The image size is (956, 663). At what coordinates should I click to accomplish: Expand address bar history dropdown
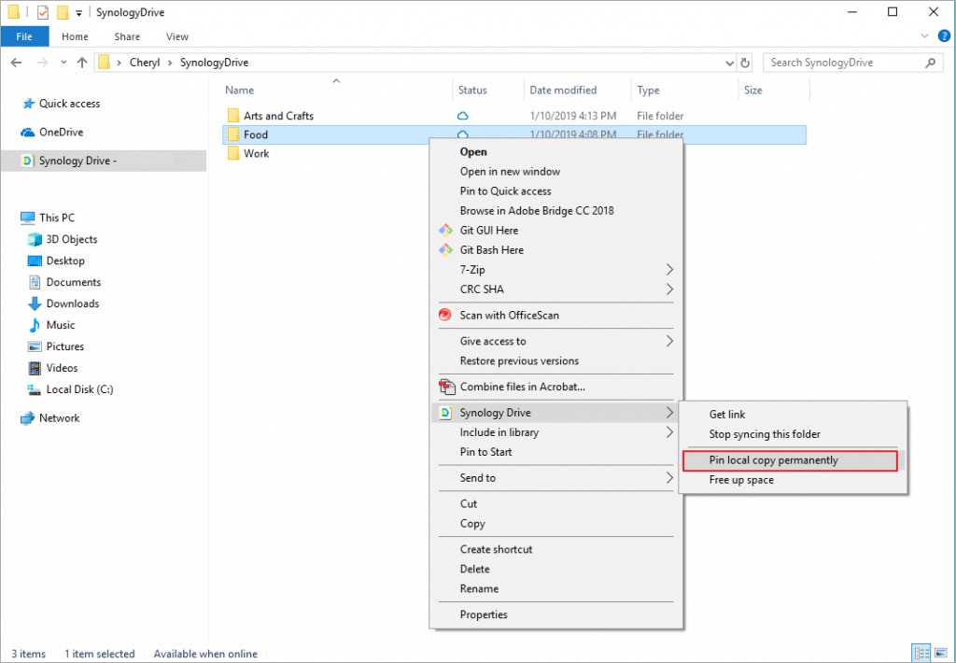[x=729, y=63]
